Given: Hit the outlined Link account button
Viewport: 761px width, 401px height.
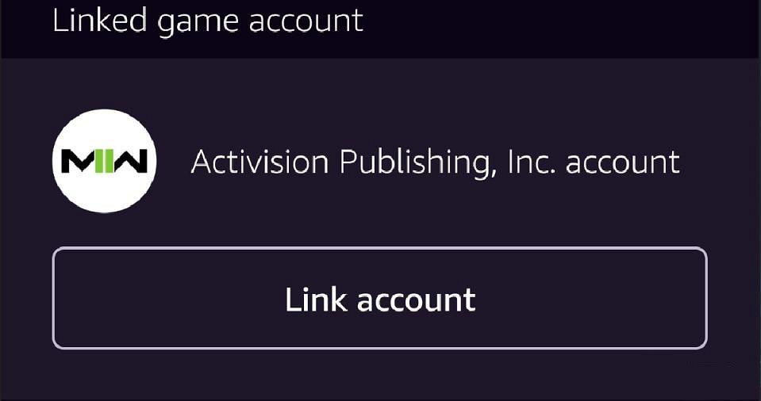Looking at the screenshot, I should coord(379,299).
